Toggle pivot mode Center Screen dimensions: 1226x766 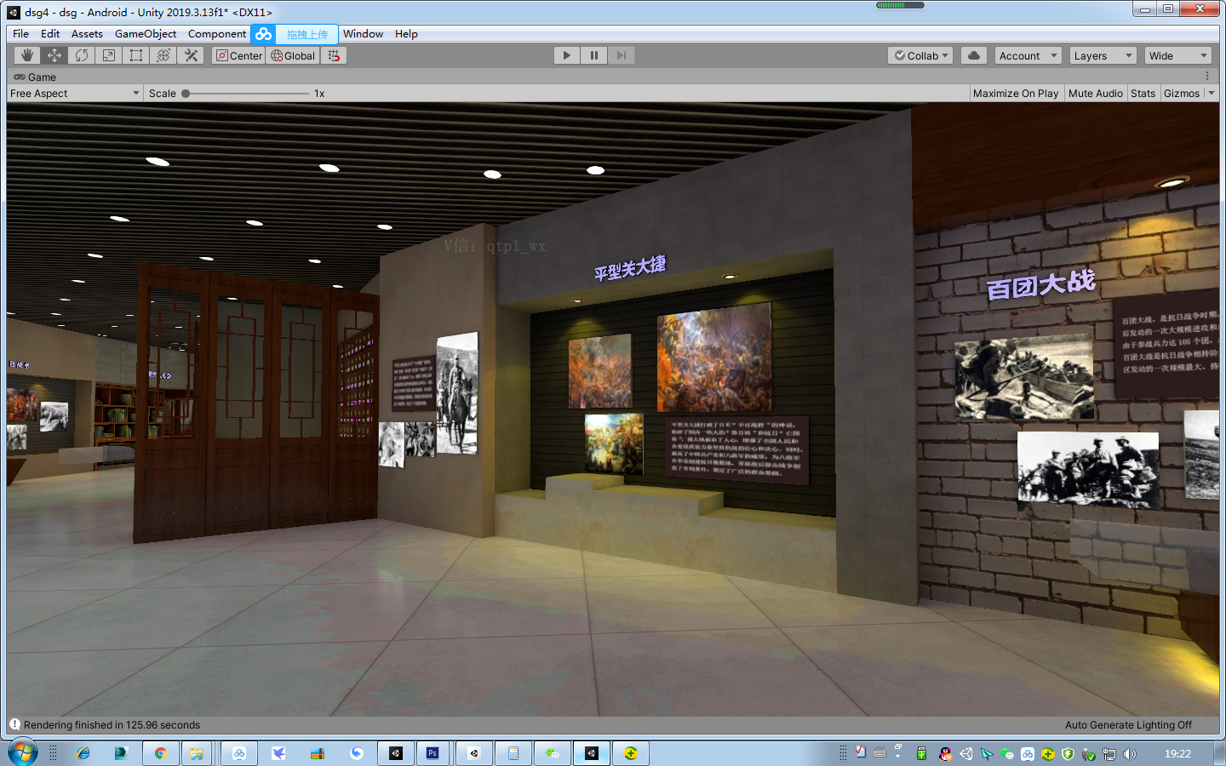tap(239, 55)
